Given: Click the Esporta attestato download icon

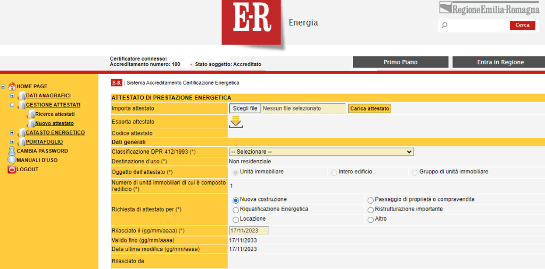Looking at the screenshot, I should pyautogui.click(x=236, y=122).
